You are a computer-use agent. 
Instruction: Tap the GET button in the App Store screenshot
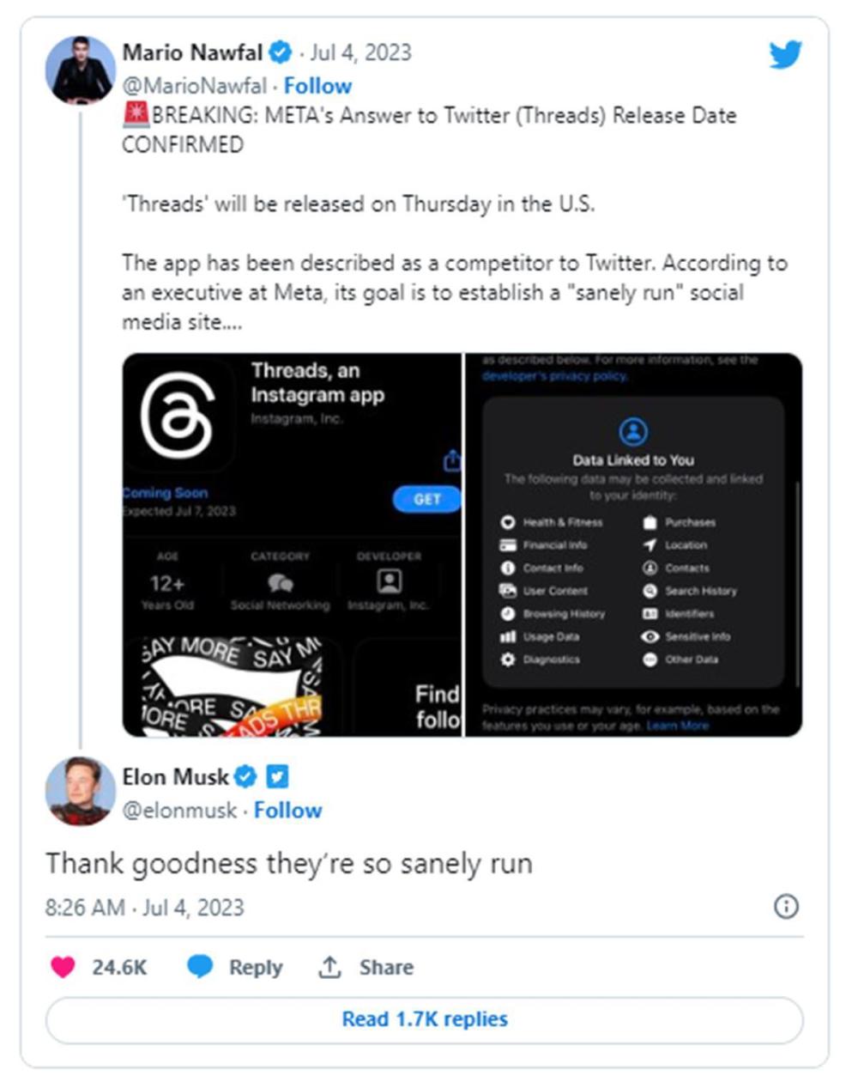click(x=426, y=498)
